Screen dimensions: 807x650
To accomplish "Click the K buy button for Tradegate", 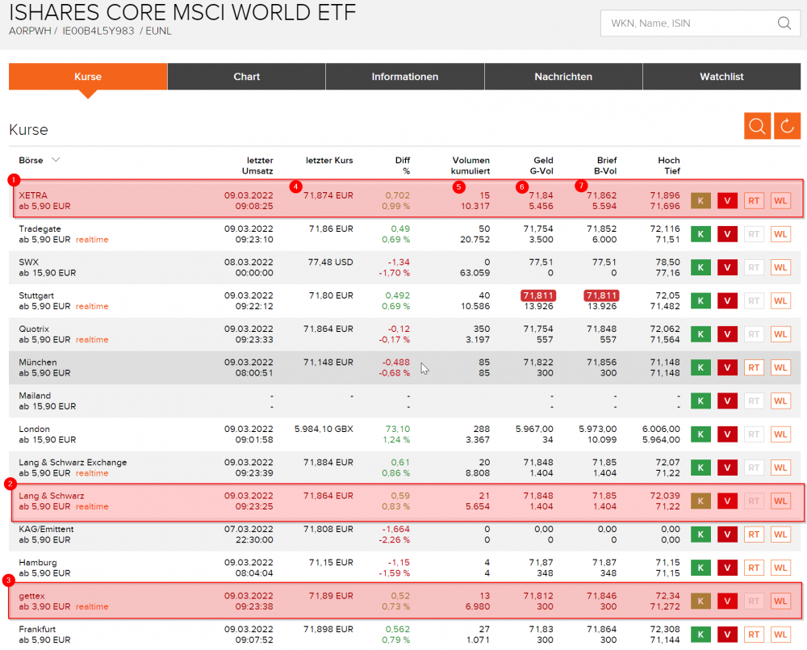I will [700, 234].
